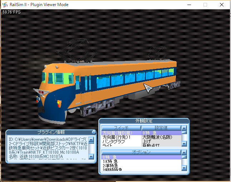
Task: Click the オプション list header
Action: pyautogui.click(x=141, y=152)
